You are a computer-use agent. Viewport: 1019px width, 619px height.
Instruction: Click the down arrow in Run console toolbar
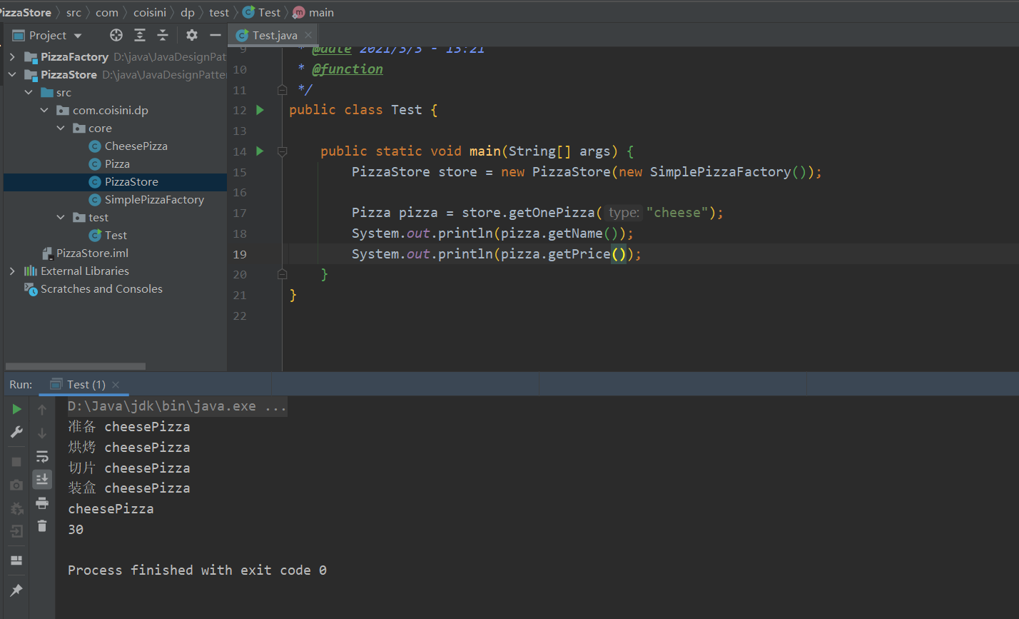click(42, 433)
